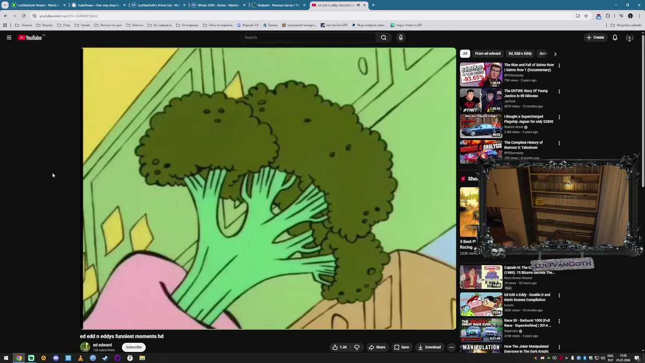Select the All filter chip
This screenshot has width=645, height=363.
[465, 53]
